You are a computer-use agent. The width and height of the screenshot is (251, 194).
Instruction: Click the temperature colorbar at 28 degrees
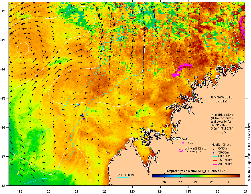(x=196, y=176)
